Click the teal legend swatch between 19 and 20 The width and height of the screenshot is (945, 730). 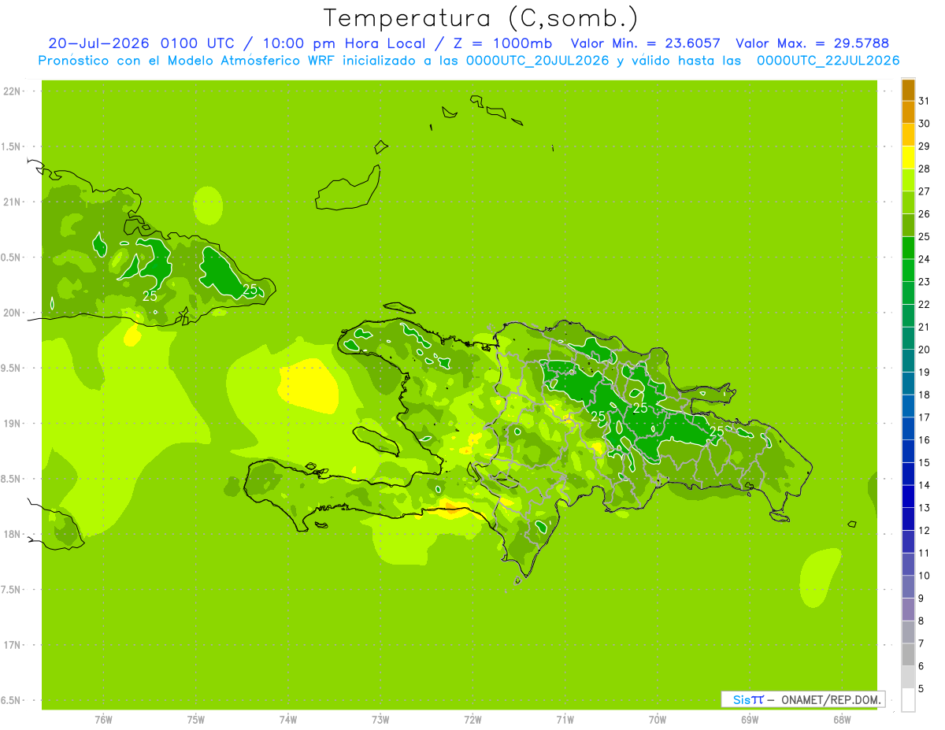click(x=908, y=361)
